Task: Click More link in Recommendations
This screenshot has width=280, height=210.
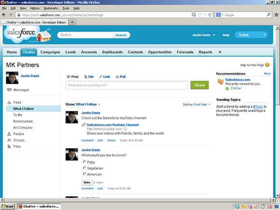Action: pos(267,73)
